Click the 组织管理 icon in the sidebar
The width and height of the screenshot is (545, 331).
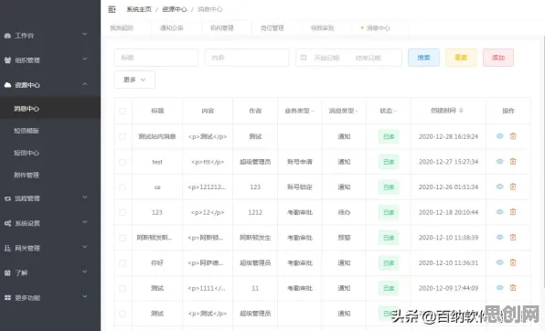pyautogui.click(x=7, y=60)
